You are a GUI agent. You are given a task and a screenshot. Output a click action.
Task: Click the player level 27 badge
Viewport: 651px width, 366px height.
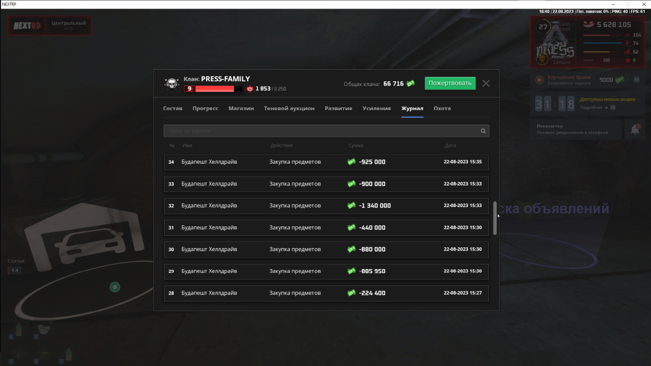pyautogui.click(x=543, y=27)
